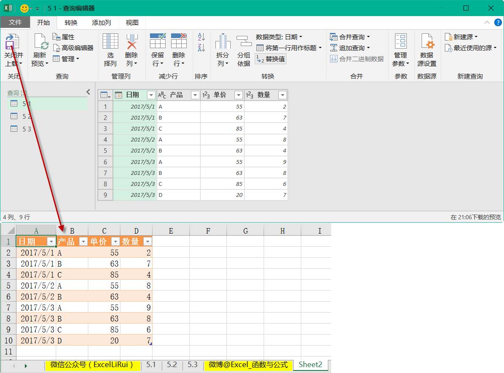Screen dimensions: 504x373
Task: Click the table corner menu icon
Action: tap(106, 95)
